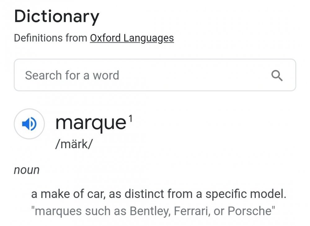Click the magnifying glass search icon

point(277,75)
